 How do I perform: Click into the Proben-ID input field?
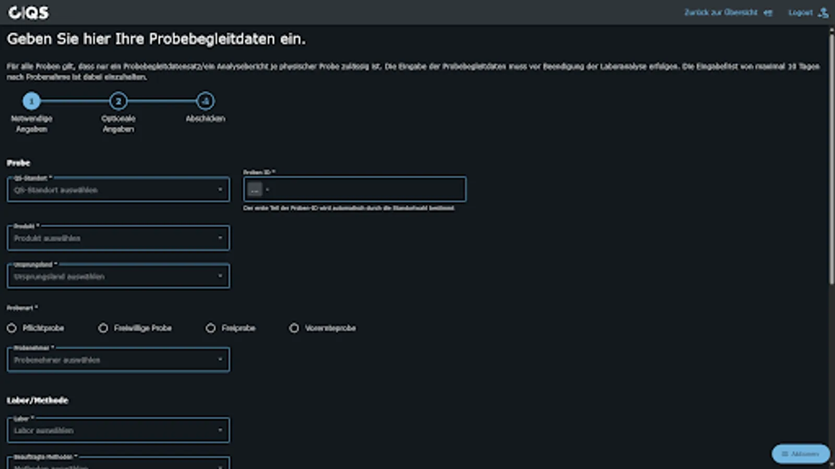click(355, 189)
